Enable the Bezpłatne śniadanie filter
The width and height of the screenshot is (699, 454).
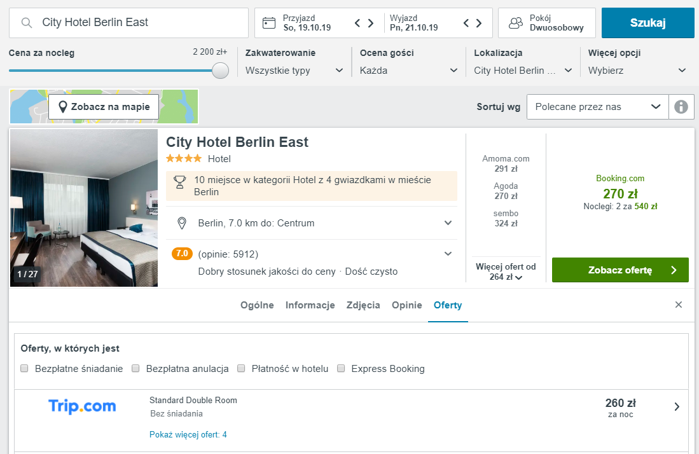point(24,368)
